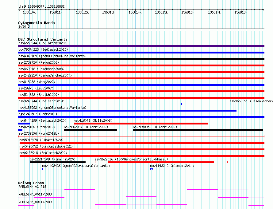Viewport: 273px width, 209px height.
Task: Click the small blue nsv1143242 marker
Action: (x=152, y=169)
